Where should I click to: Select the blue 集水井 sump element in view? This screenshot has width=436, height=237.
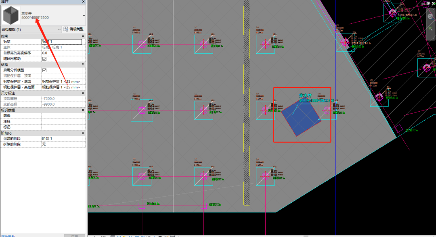coord(301,117)
